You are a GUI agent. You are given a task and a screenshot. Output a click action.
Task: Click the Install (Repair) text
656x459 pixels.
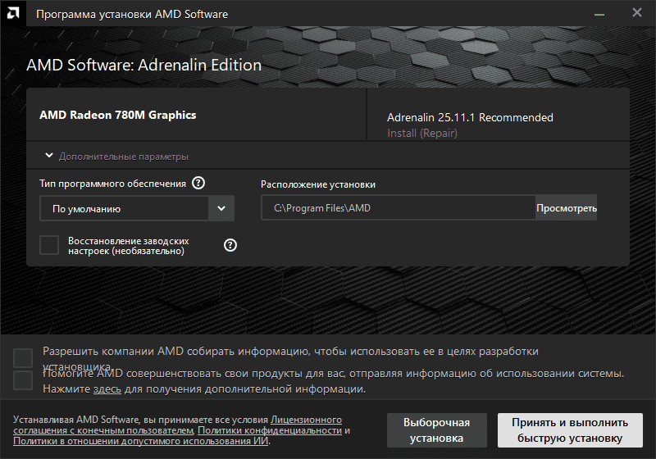pos(422,133)
